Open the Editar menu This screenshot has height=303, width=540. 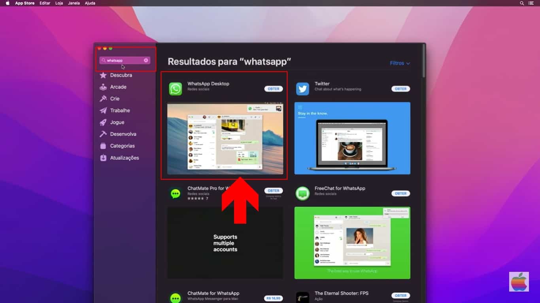45,3
